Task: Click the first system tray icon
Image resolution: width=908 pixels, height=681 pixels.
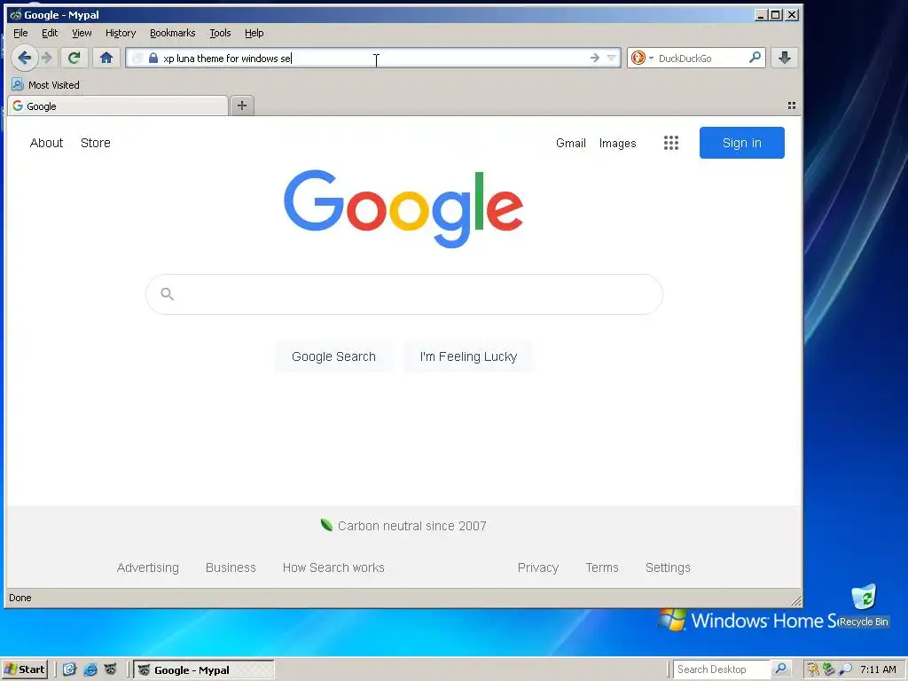Action: click(x=813, y=669)
